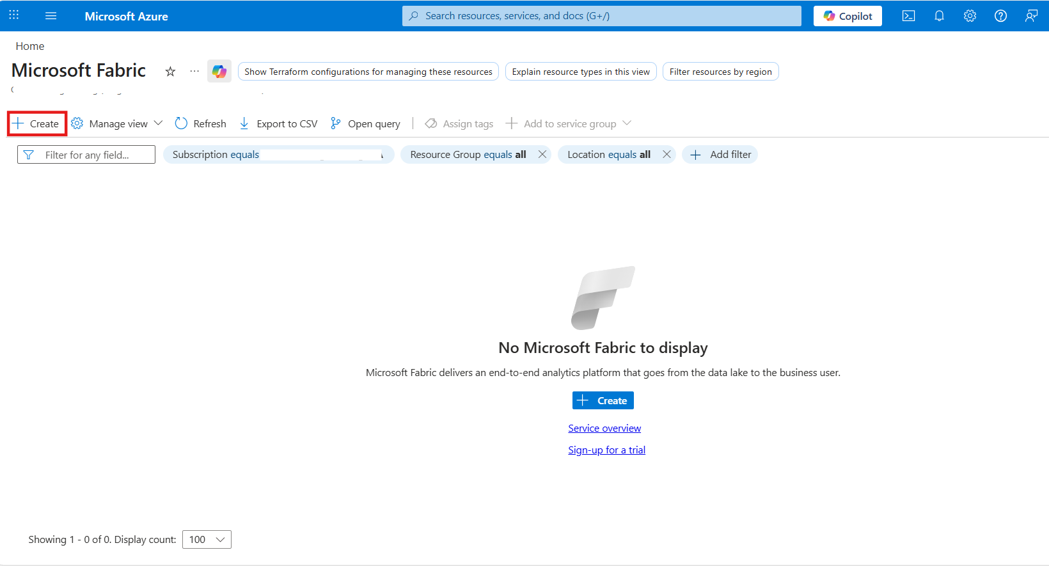
Task: Remove the Resource Group filter
Action: (x=542, y=155)
